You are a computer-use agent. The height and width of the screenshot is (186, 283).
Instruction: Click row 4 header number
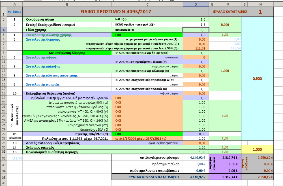[4, 30]
